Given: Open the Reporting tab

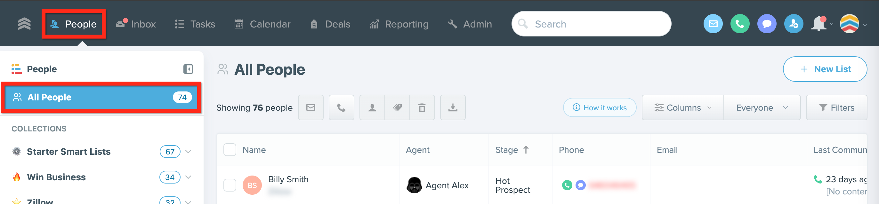Looking at the screenshot, I should click(x=399, y=24).
